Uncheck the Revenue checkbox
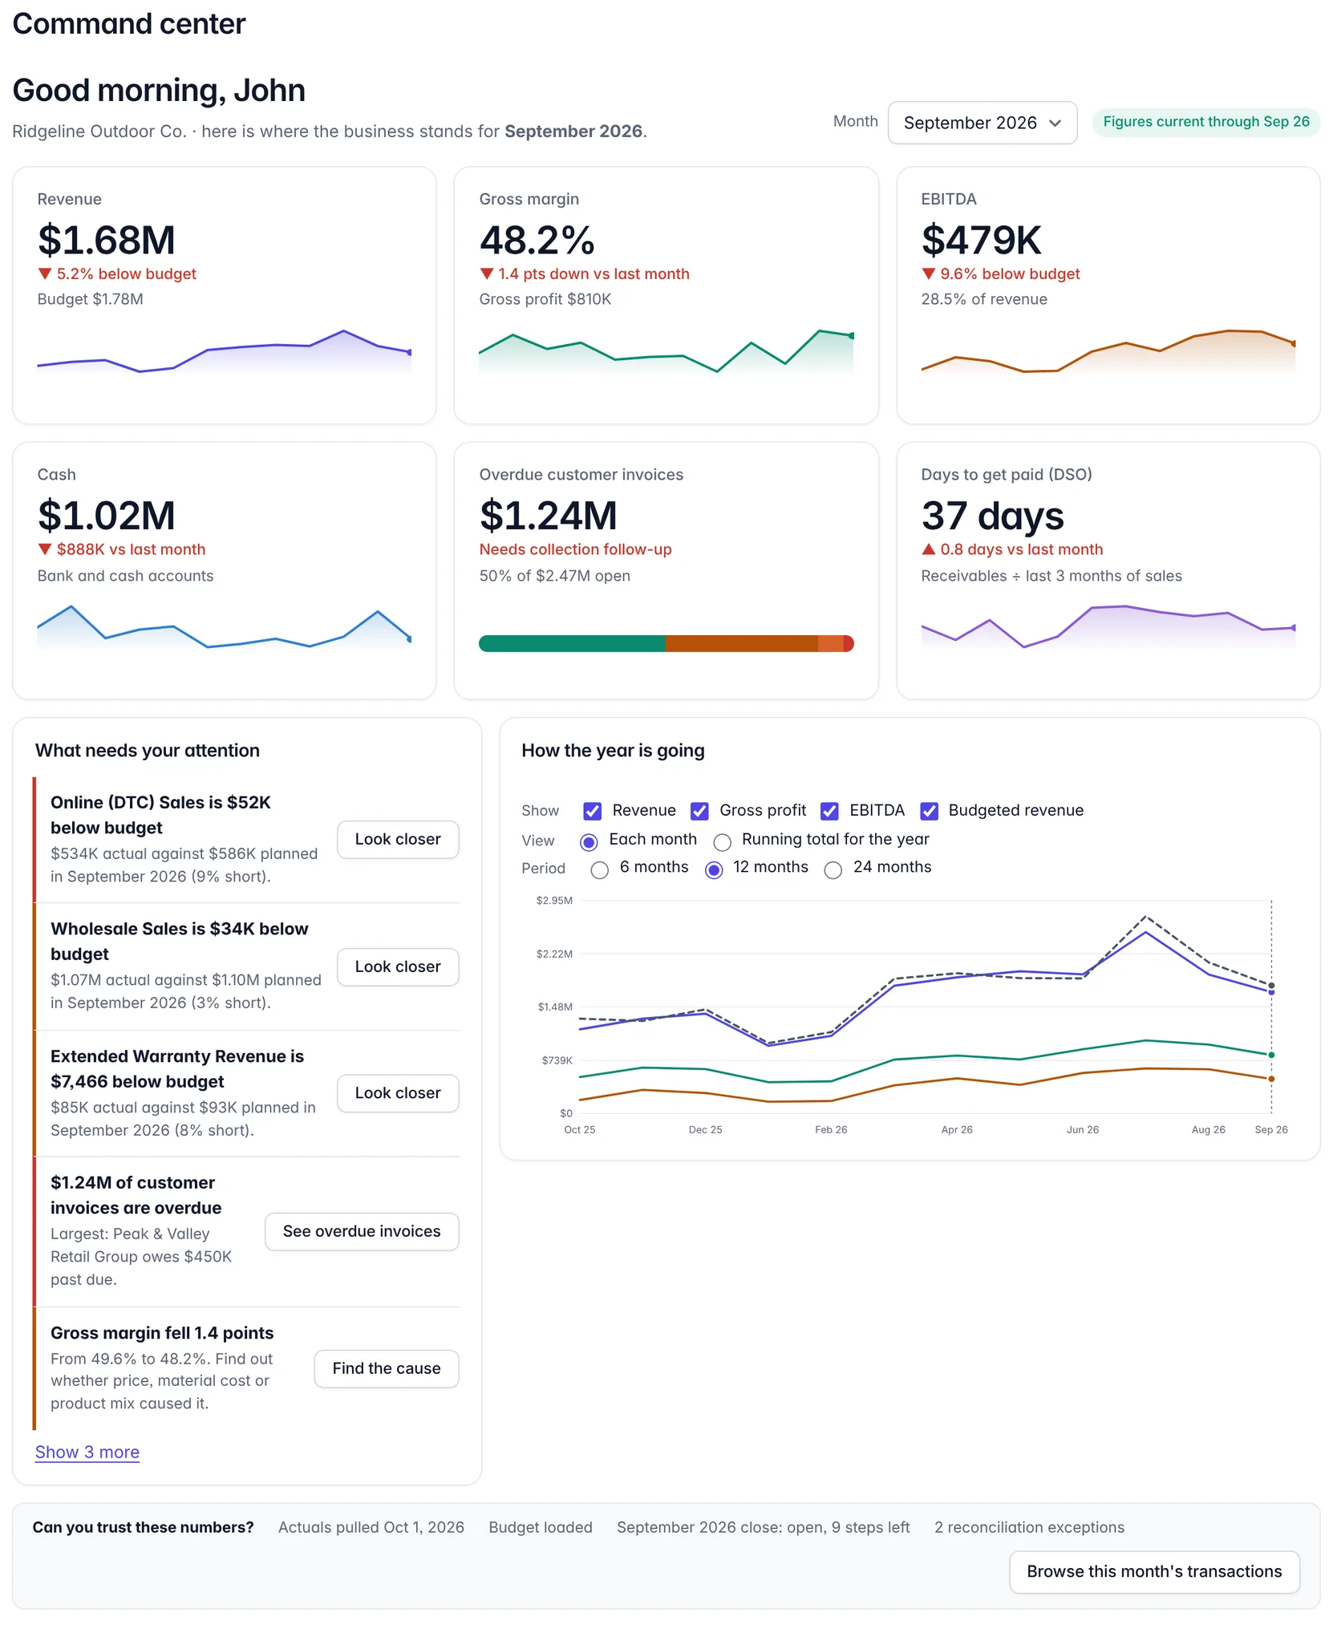1333x1645 pixels. (x=593, y=811)
